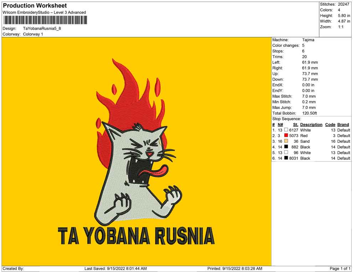Click the stitches value '20247'
353x272 pixels.
coord(343,4)
